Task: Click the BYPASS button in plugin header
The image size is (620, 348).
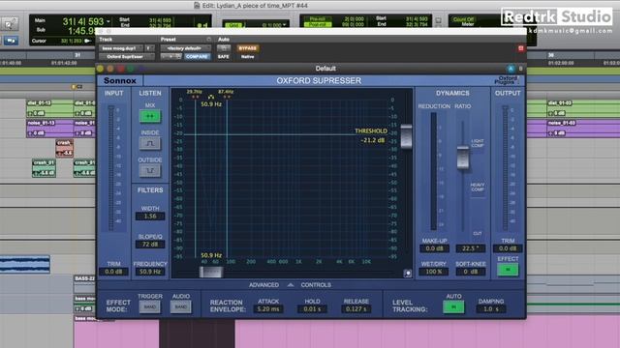Action: (x=248, y=48)
